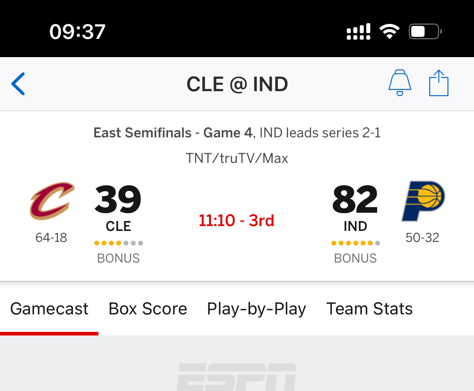The image size is (474, 391).
Task: Tap the CLE score of 39
Action: pos(118,199)
